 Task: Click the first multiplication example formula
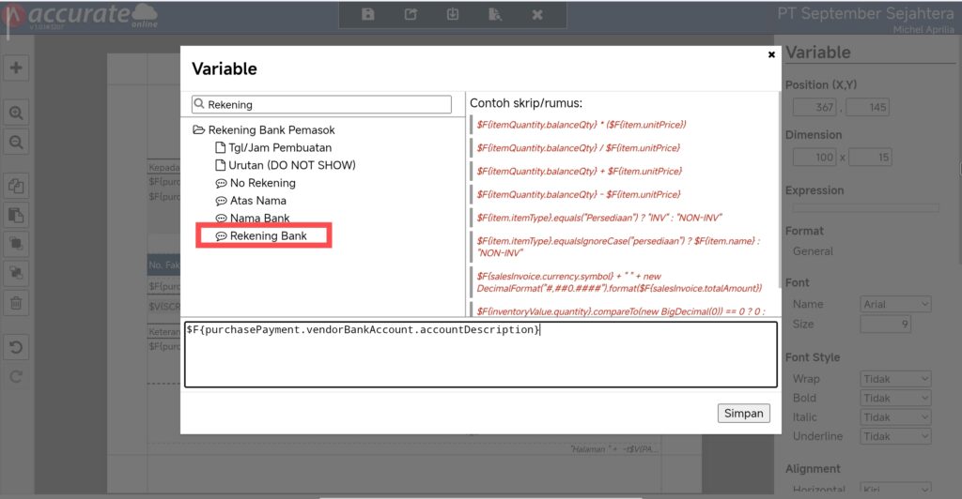(x=582, y=125)
